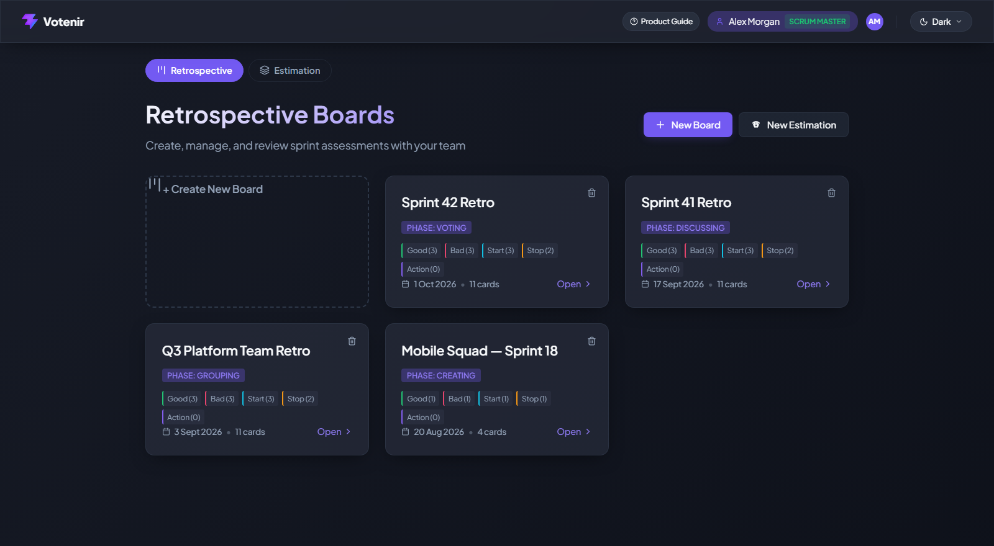This screenshot has width=994, height=546.
Task: Open the Sprint 41 Retro board link
Action: pos(813,284)
